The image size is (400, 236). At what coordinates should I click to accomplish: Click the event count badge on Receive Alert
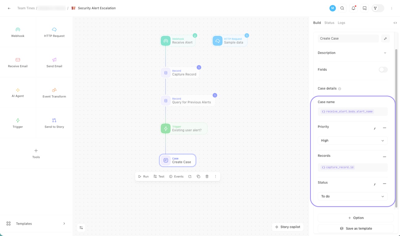195,36
